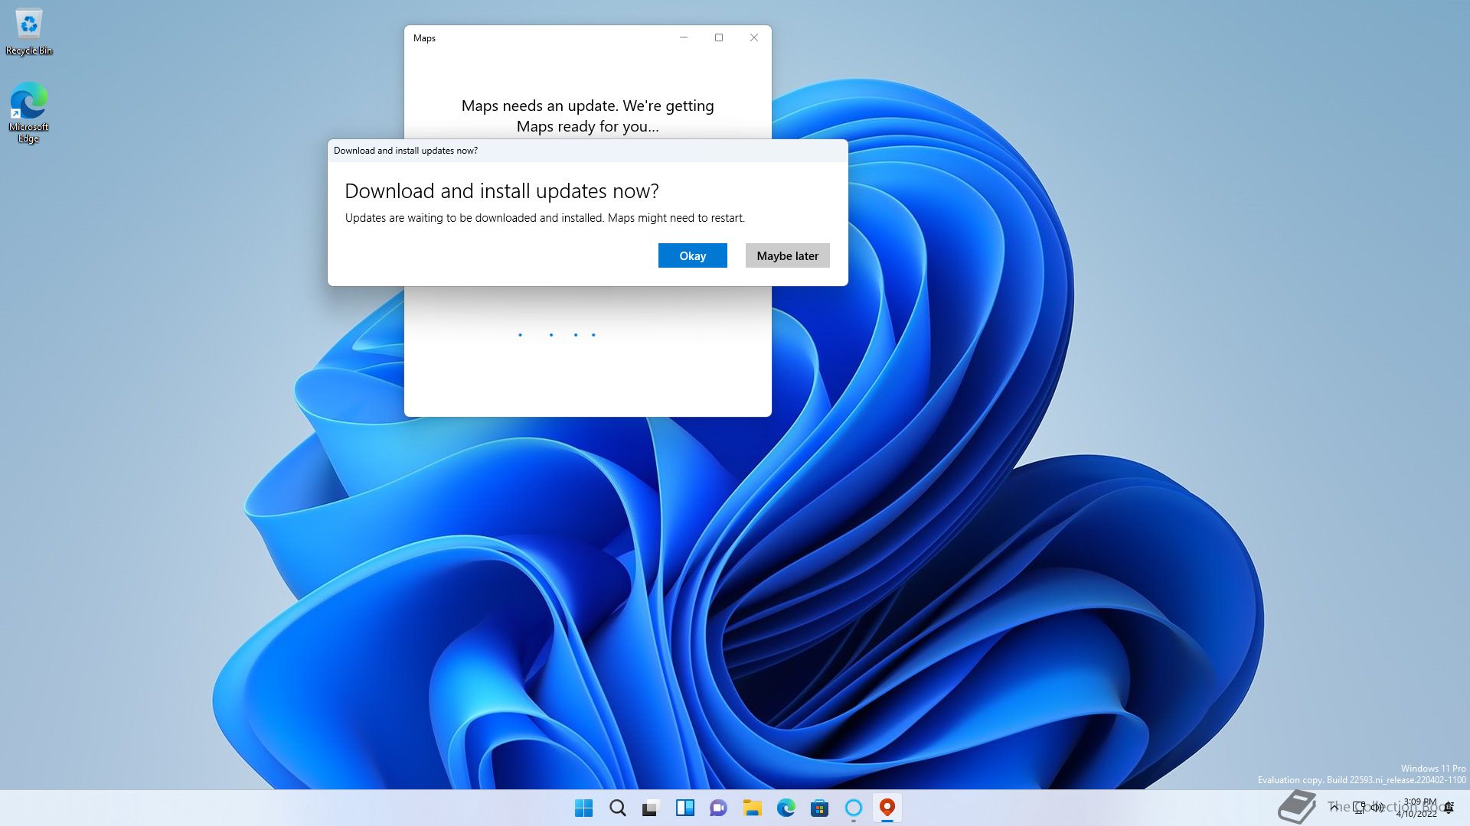
Task: Open taskbar Search
Action: pos(617,808)
